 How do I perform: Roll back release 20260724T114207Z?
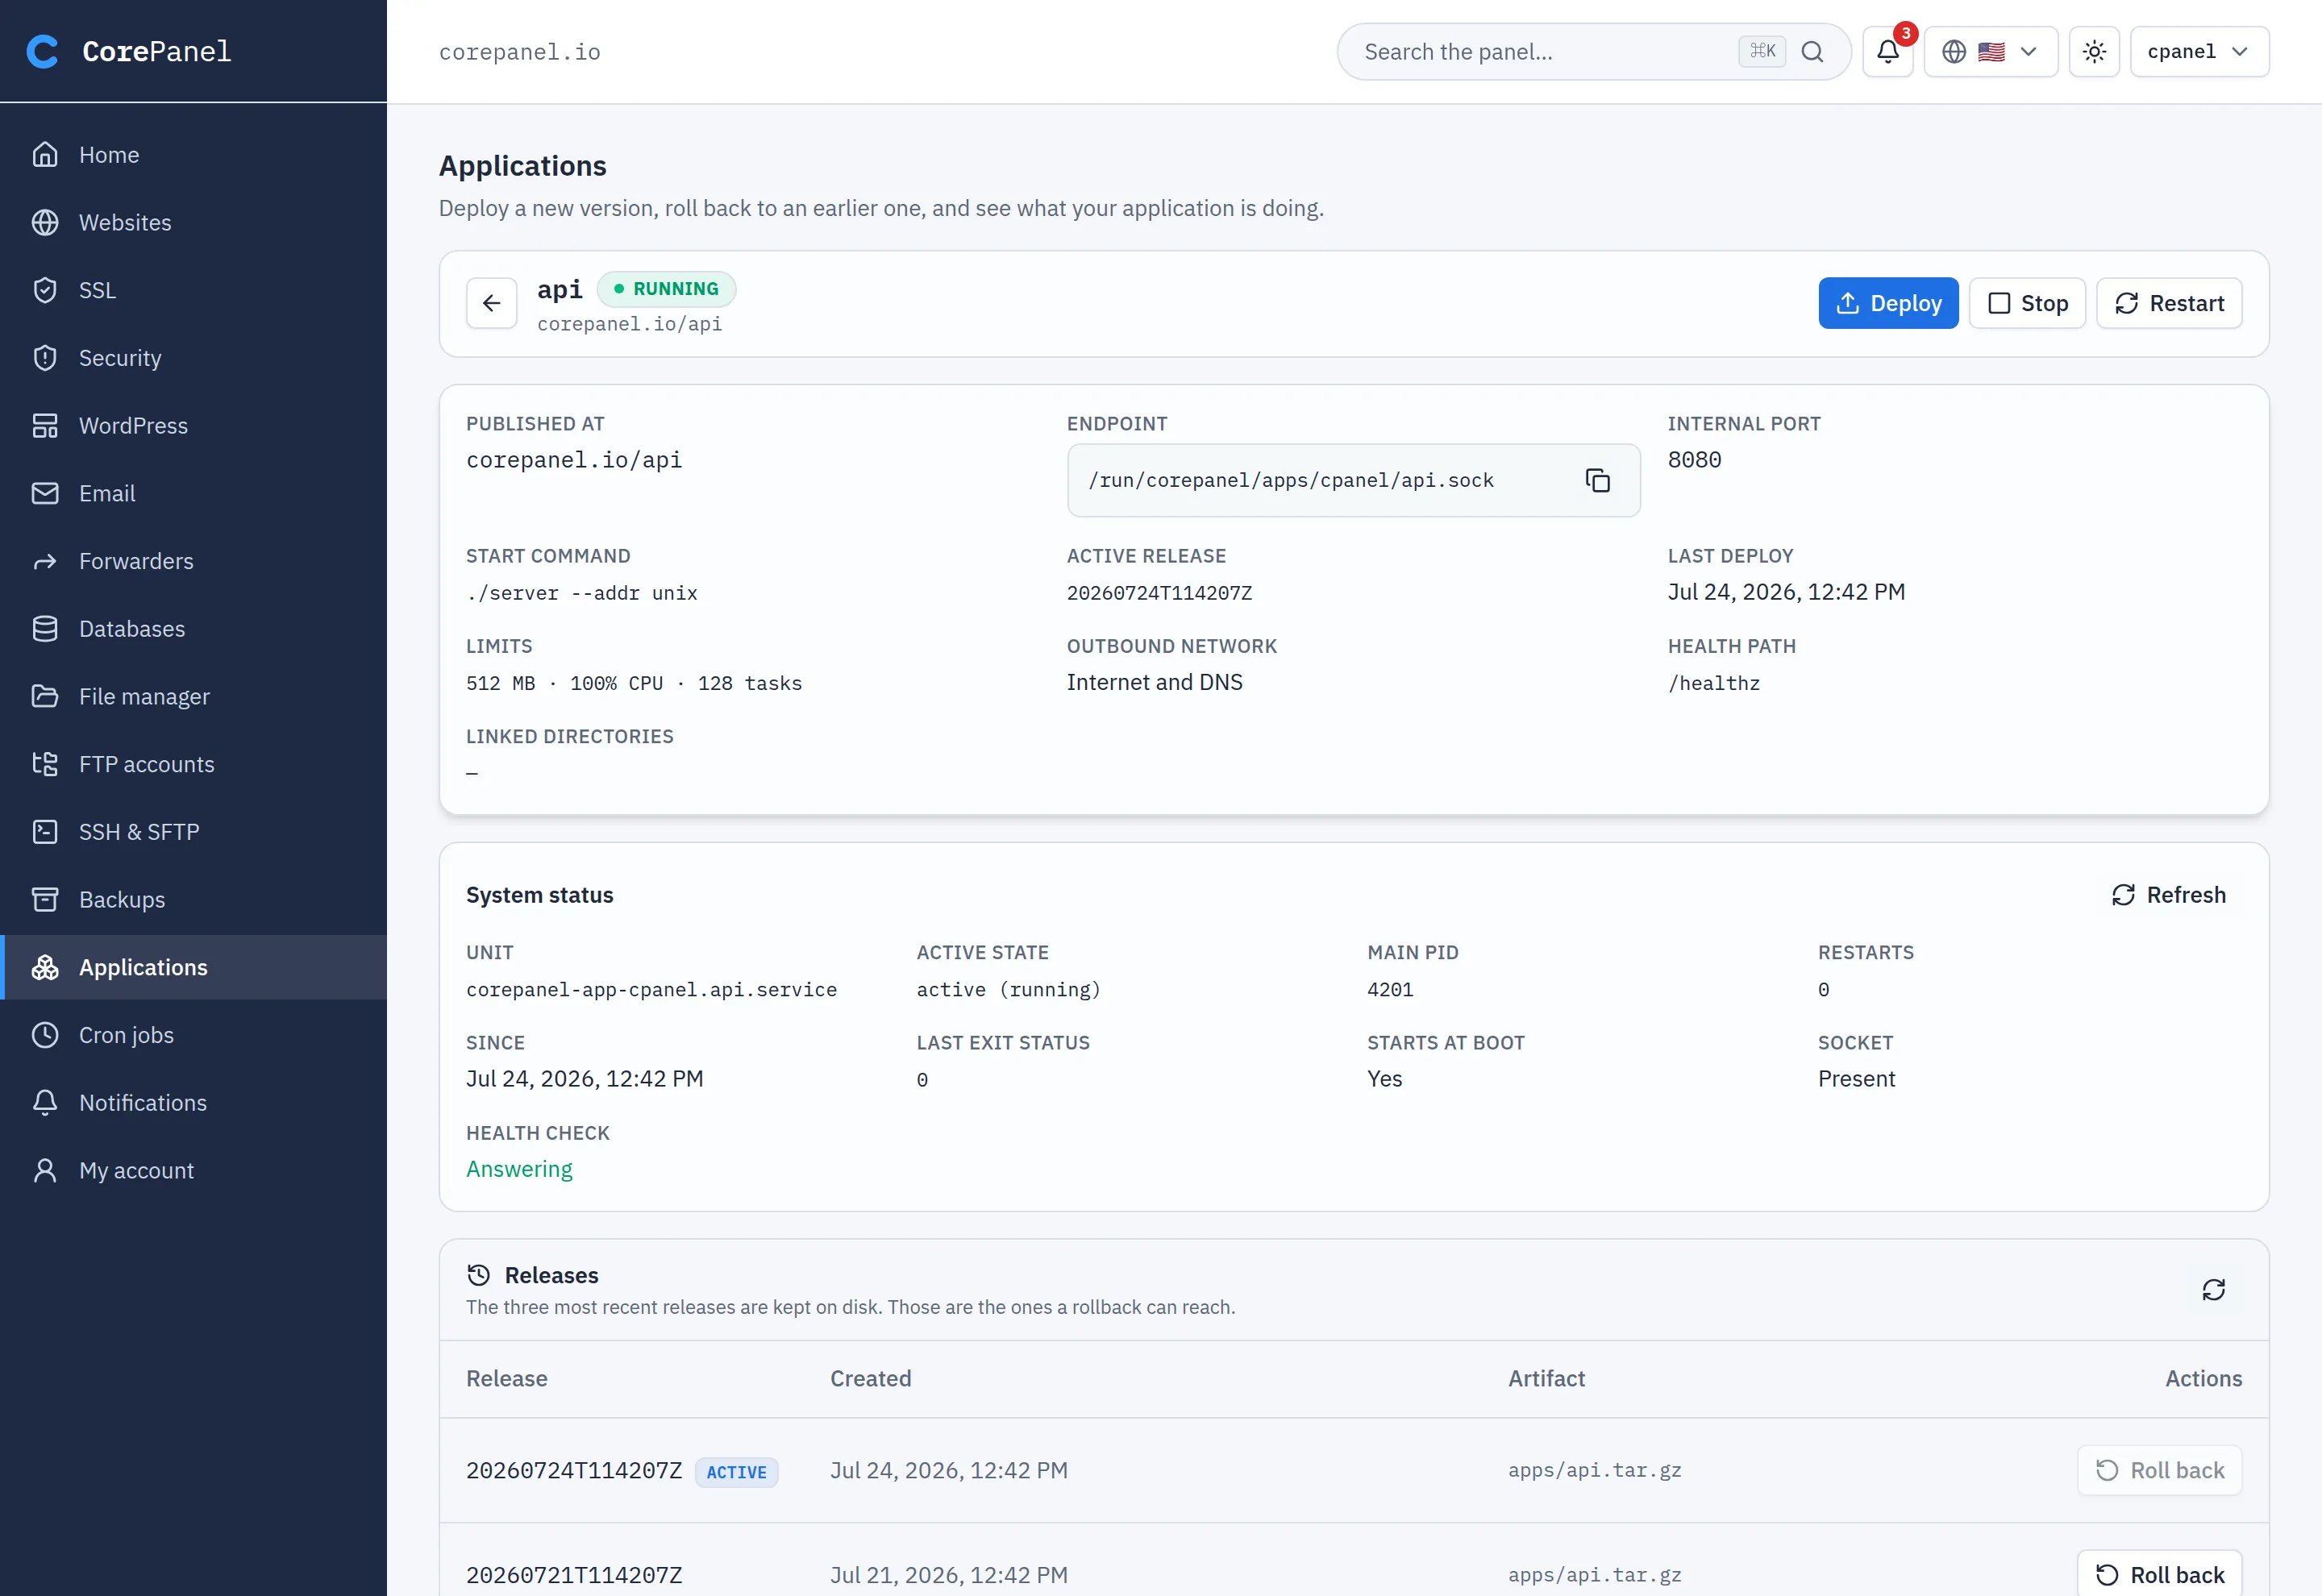[x=2159, y=1470]
